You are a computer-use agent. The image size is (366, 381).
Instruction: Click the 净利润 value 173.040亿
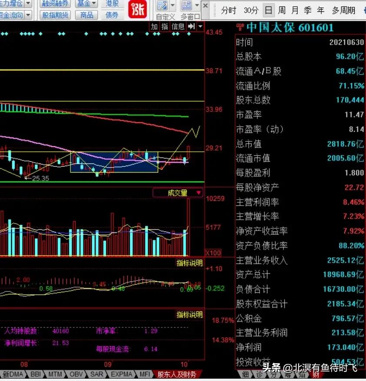[346, 348]
